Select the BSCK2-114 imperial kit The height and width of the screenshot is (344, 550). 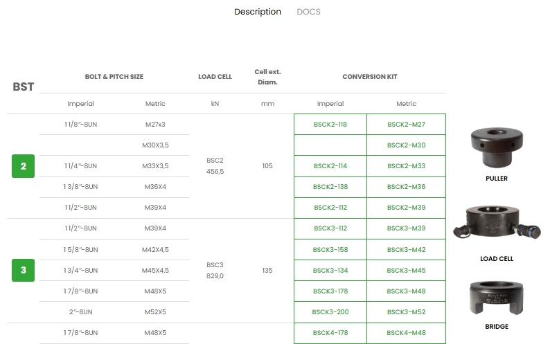pyautogui.click(x=330, y=166)
